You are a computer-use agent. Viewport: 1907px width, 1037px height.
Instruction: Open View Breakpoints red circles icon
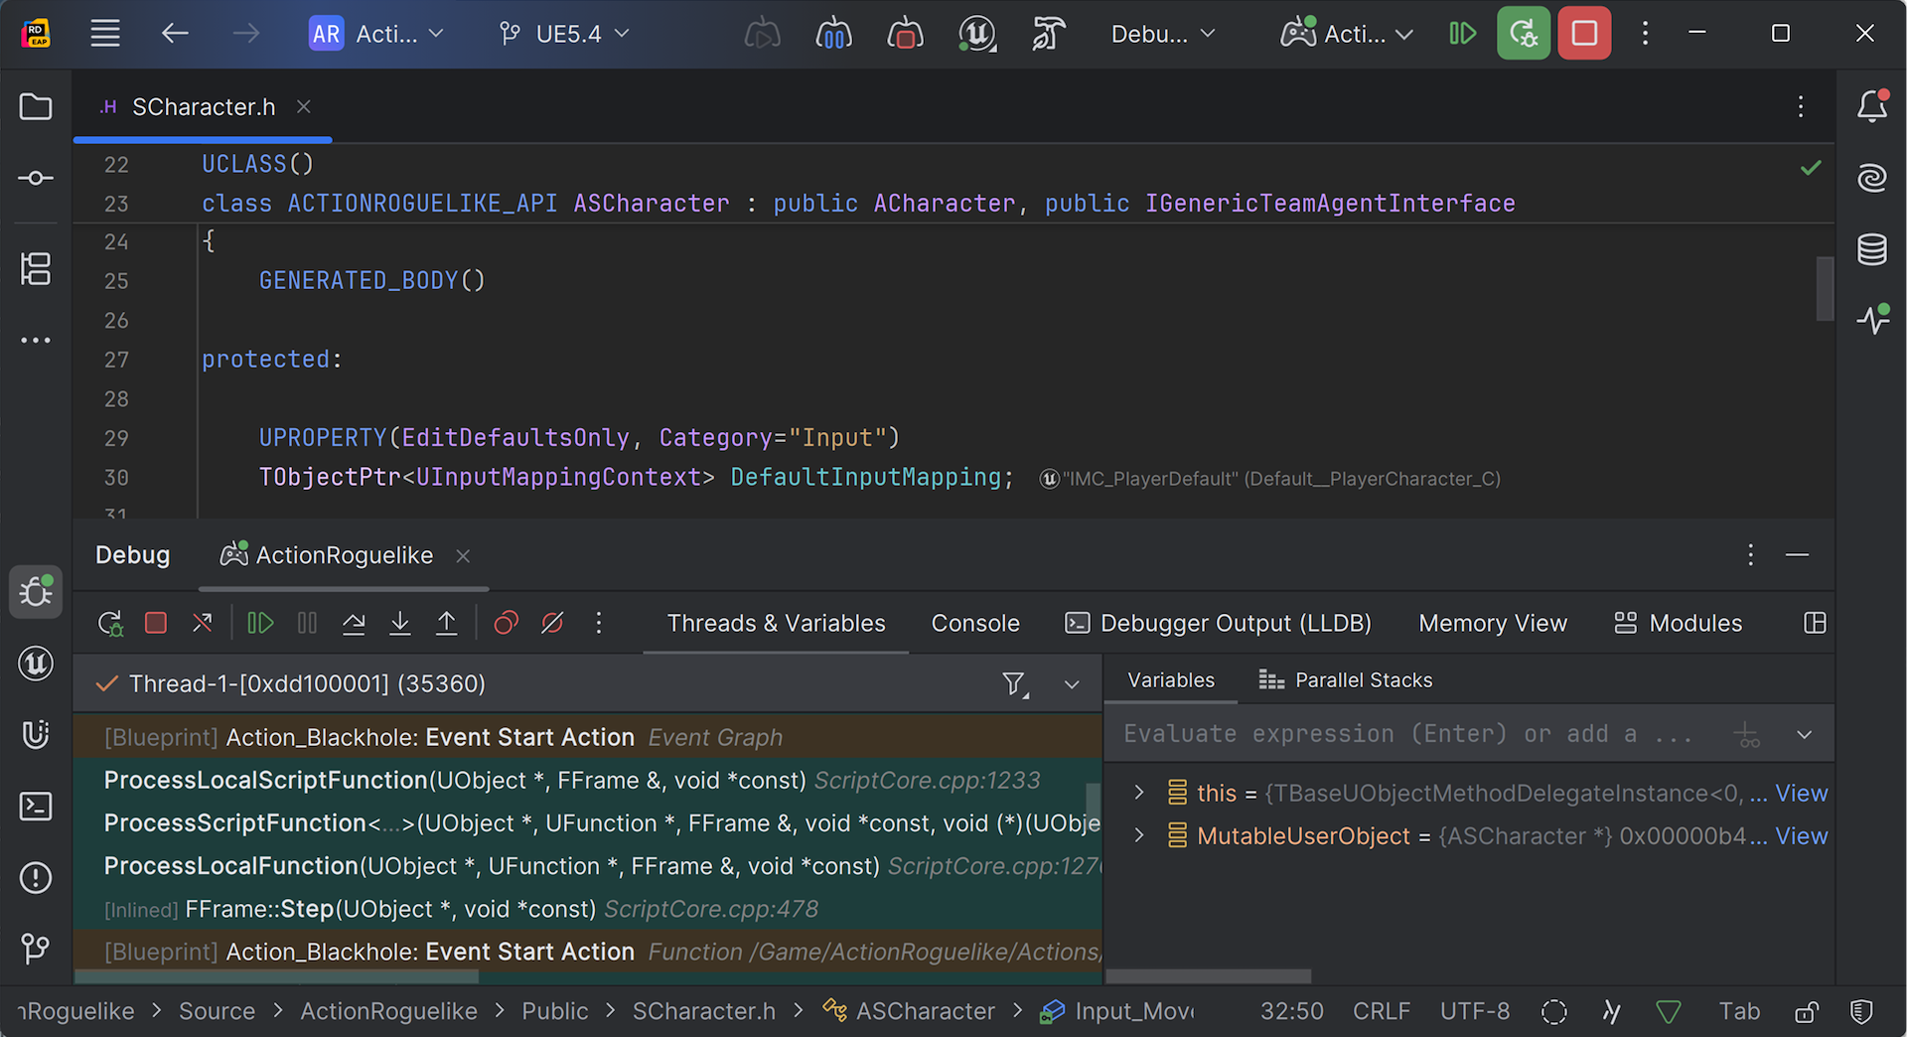506,624
